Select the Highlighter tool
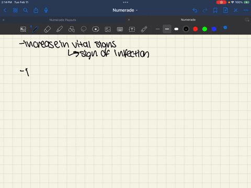The image size is (251, 188). 60,29
